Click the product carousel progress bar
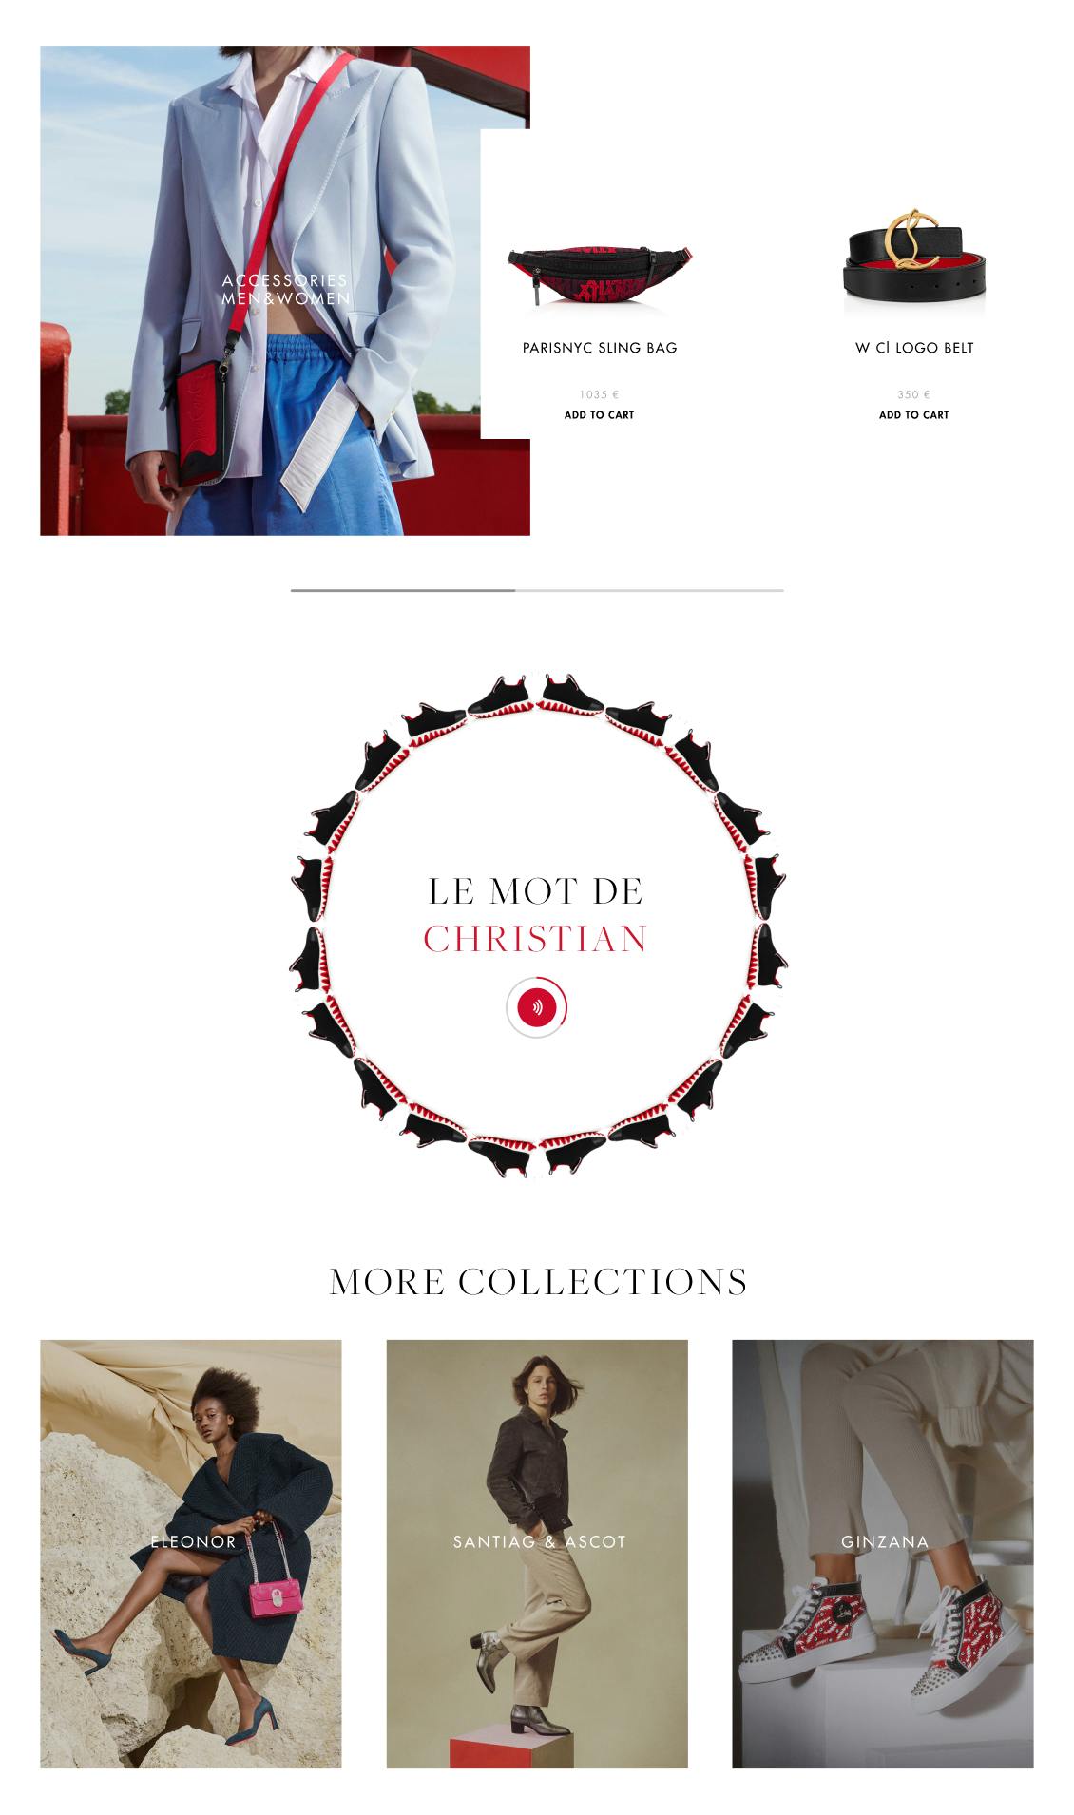The width and height of the screenshot is (1074, 1815). (537, 590)
